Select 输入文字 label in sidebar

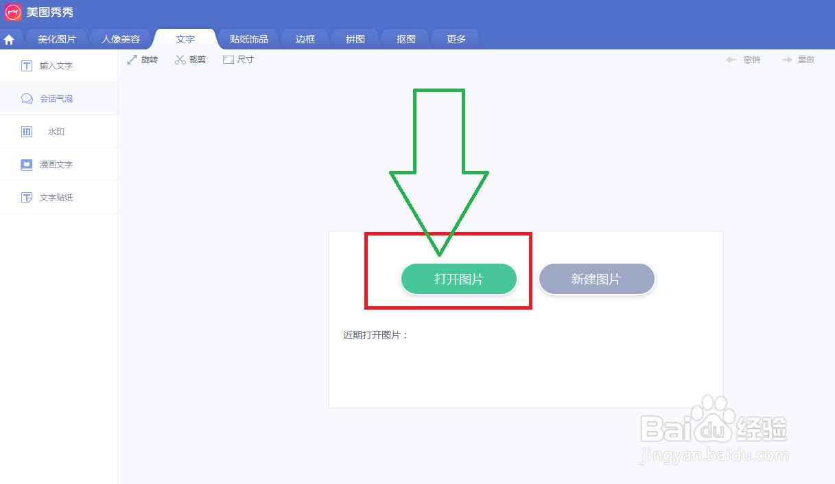coord(56,66)
